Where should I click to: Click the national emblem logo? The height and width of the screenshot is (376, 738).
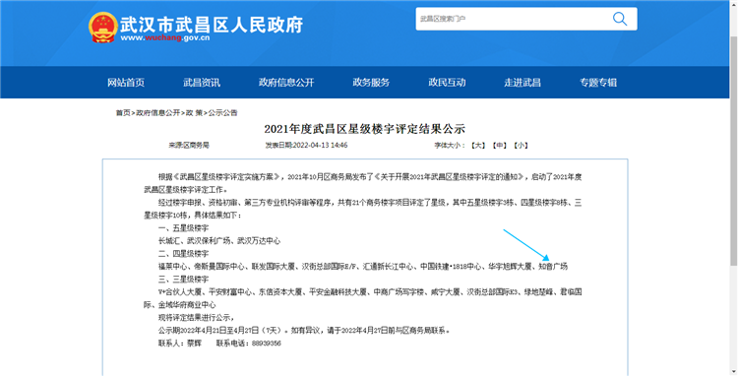coord(102,28)
